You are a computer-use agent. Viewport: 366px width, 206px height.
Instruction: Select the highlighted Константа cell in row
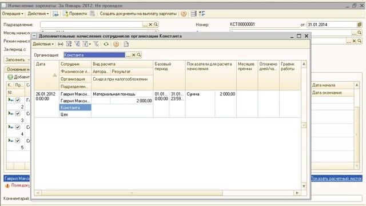pos(75,108)
